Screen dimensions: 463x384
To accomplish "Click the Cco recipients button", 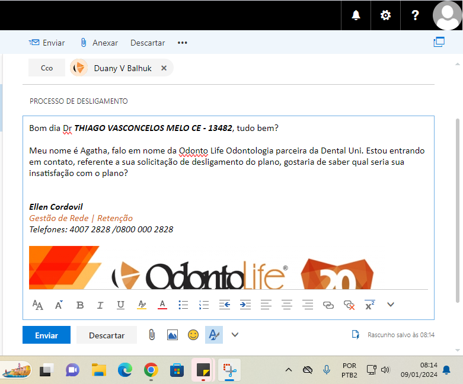I will tap(47, 68).
